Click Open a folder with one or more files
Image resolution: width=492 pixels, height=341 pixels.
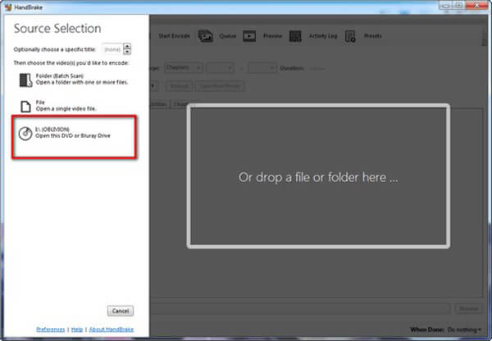tap(82, 83)
